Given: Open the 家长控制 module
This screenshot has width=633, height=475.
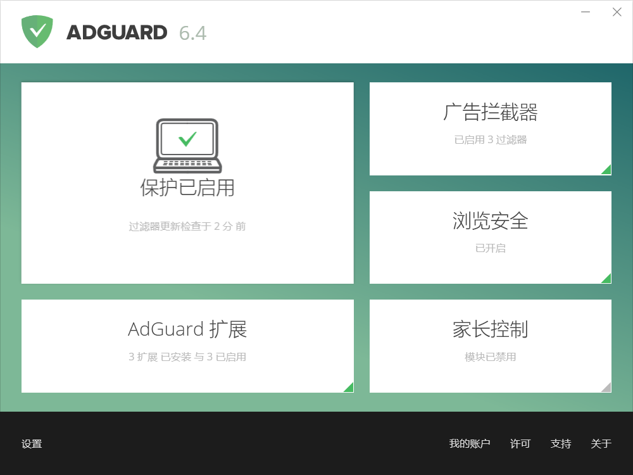Looking at the screenshot, I should point(491,346).
